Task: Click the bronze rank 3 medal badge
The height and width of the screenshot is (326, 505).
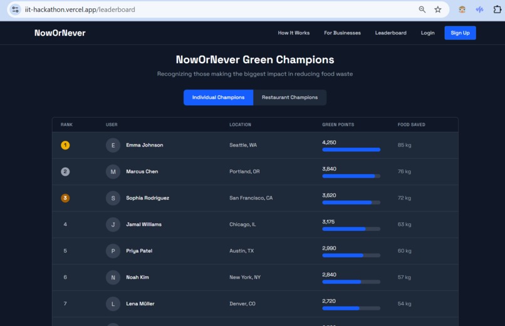Action: point(65,198)
